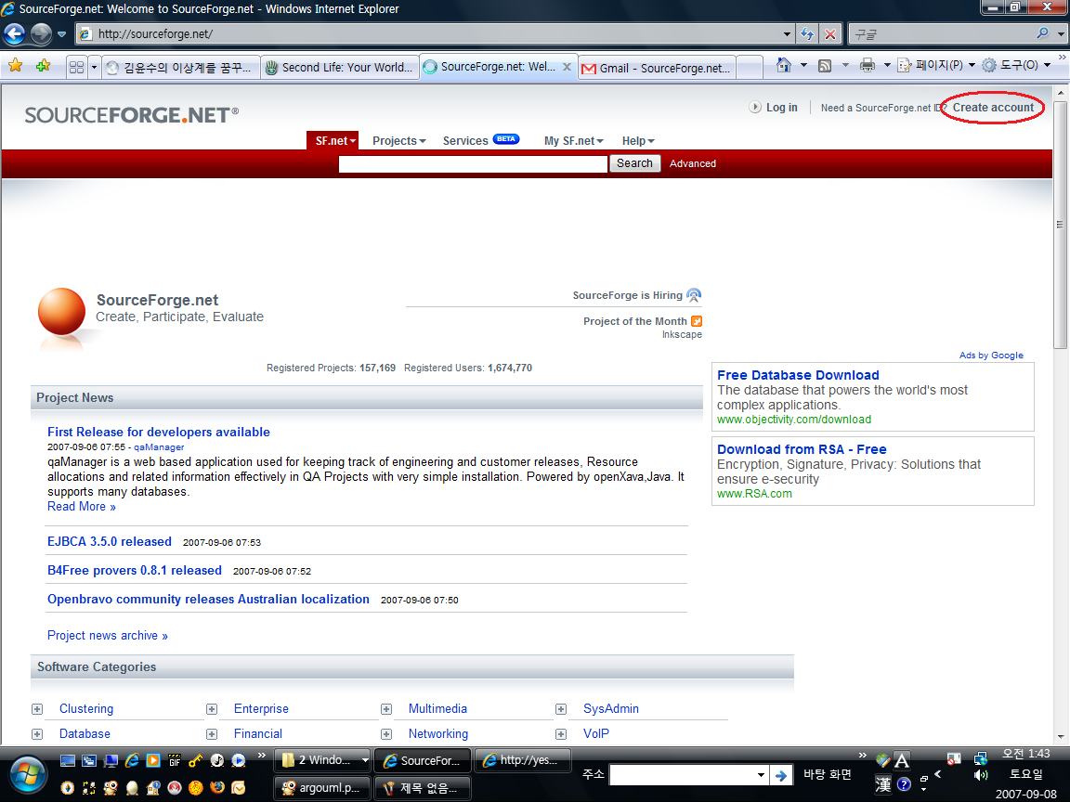Screen dimensions: 1070x802
Task: Open the 페이지(P) menu
Action: [x=935, y=65]
